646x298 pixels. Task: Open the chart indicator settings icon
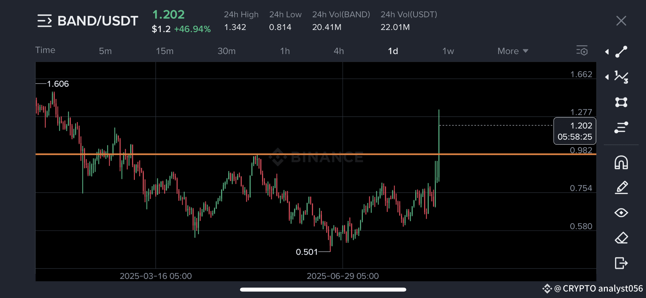click(582, 51)
